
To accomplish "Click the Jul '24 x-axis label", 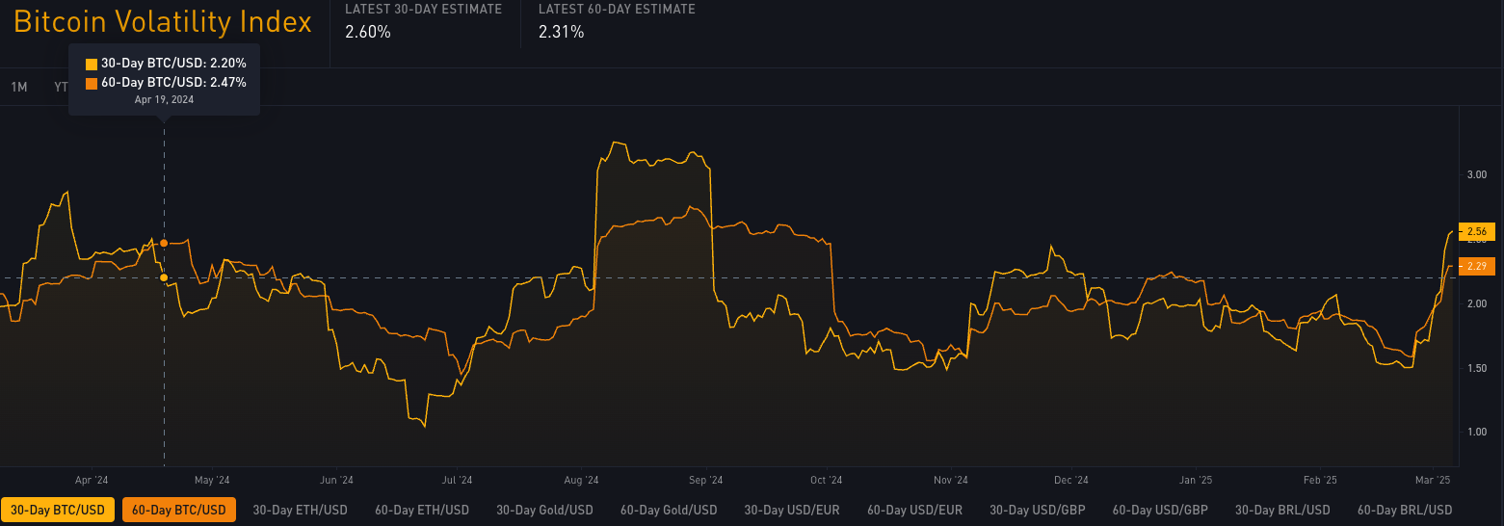I will click(x=457, y=480).
